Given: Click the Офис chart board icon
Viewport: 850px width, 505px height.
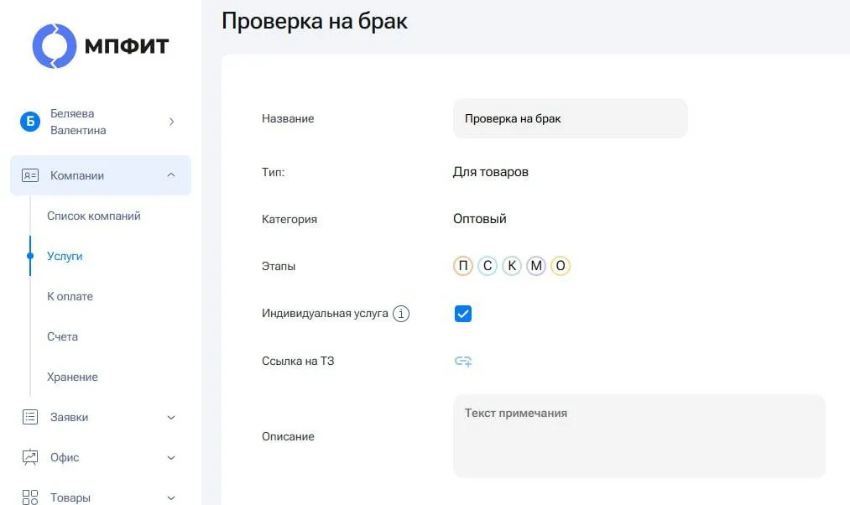Looking at the screenshot, I should pos(30,457).
